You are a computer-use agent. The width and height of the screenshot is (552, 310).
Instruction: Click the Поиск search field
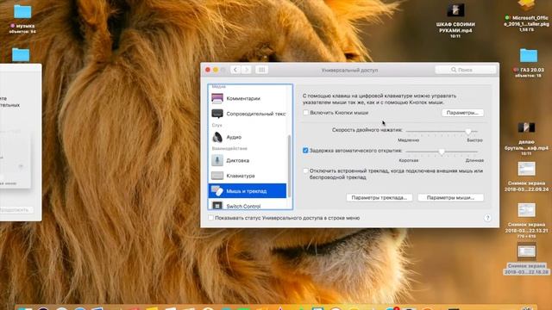[466, 70]
